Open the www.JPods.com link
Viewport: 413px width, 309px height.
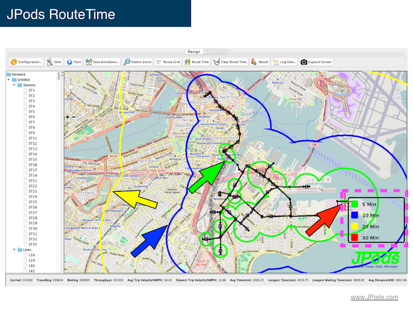374,297
